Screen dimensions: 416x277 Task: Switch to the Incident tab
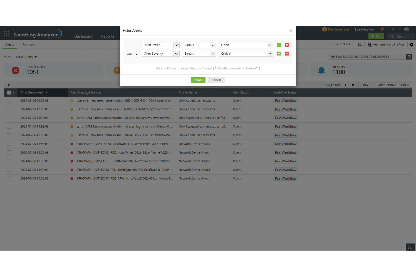click(29, 44)
